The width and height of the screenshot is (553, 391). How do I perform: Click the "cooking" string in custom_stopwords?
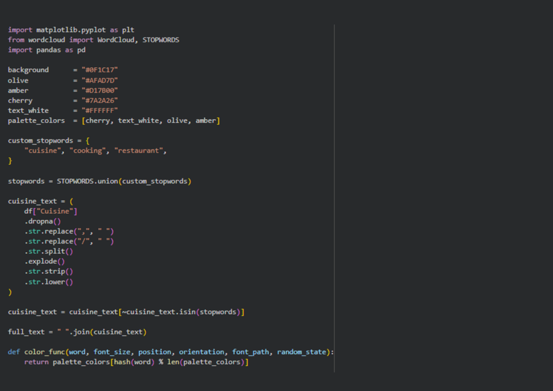[87, 151]
